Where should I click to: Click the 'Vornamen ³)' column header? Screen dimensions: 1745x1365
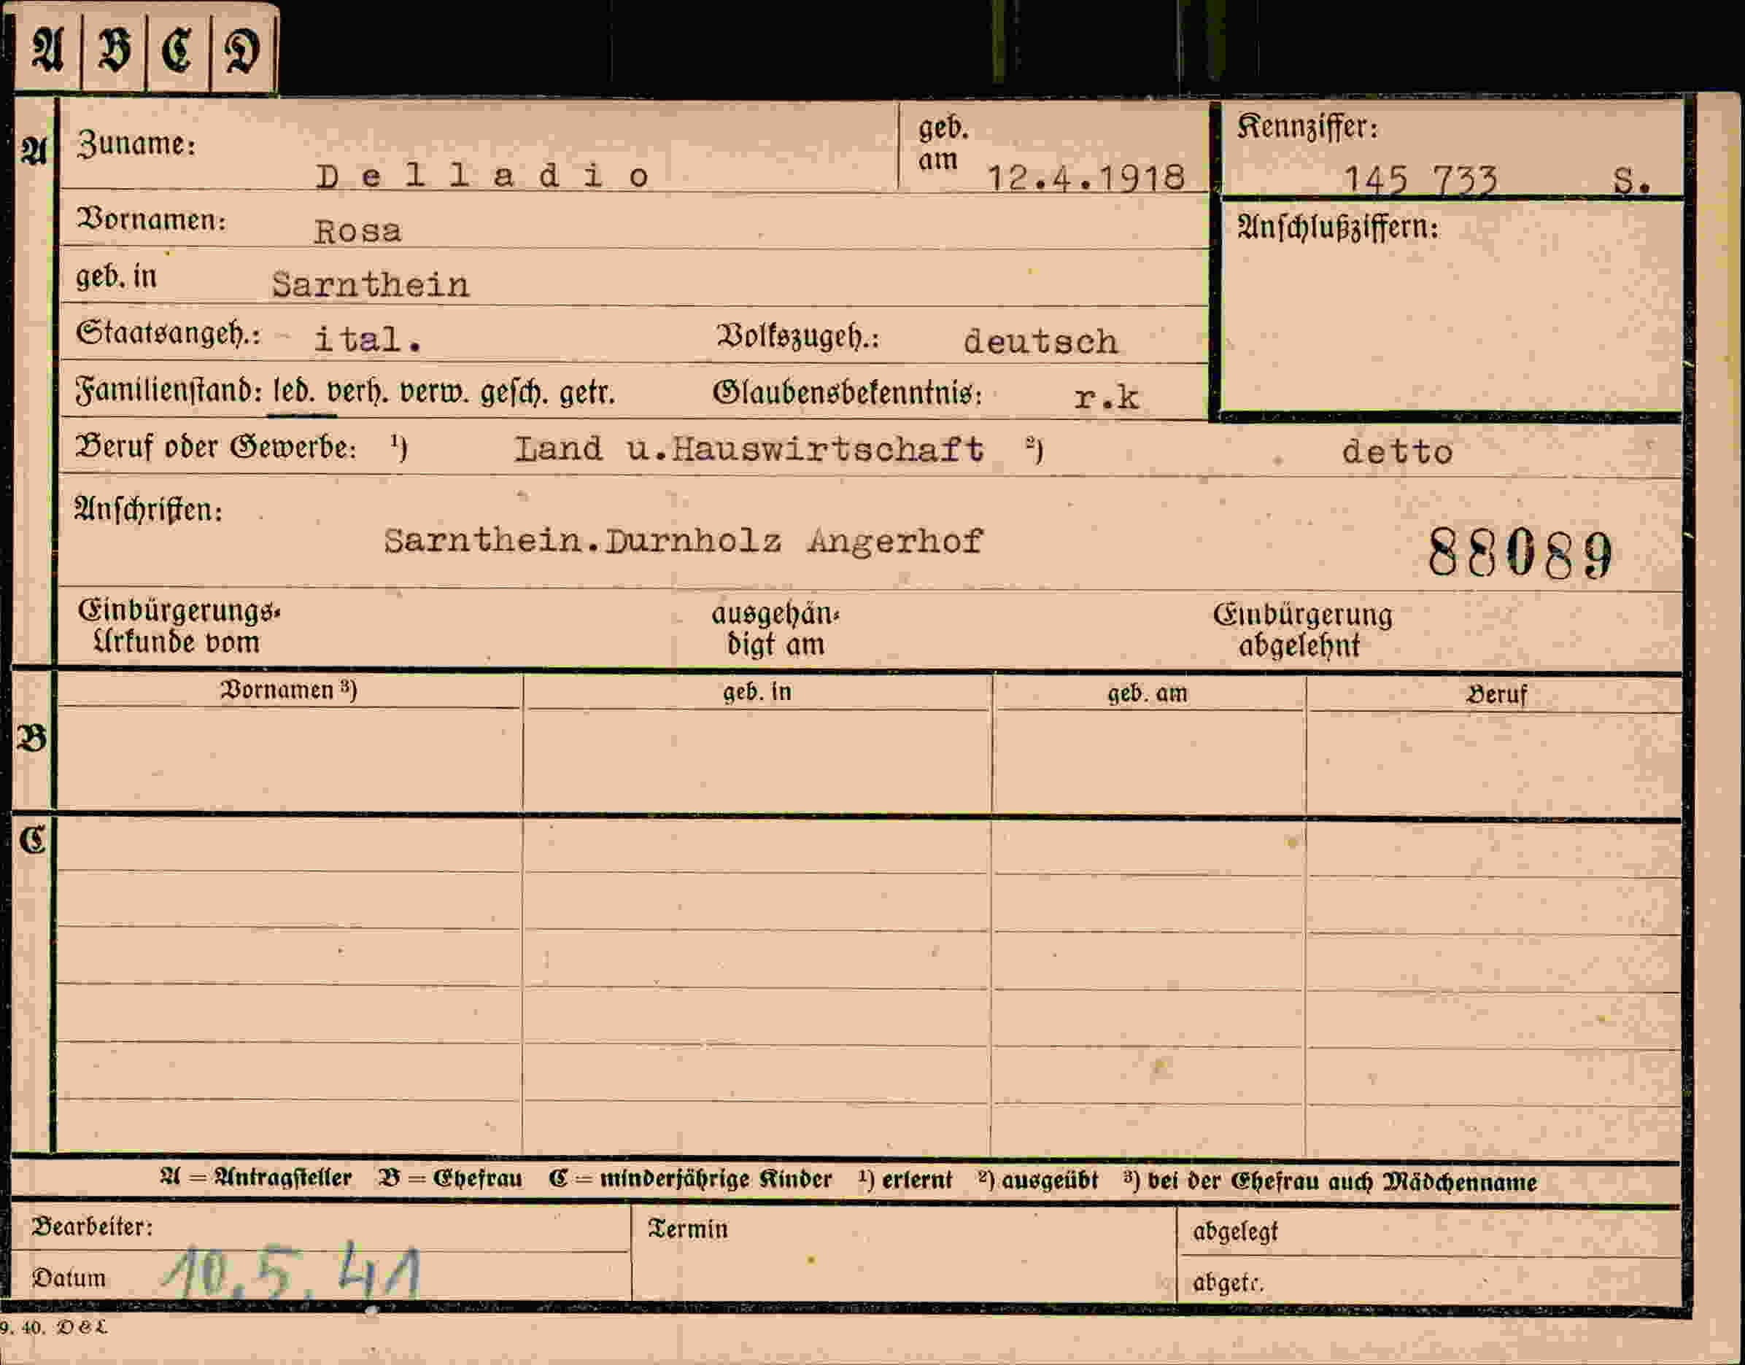[x=289, y=690]
